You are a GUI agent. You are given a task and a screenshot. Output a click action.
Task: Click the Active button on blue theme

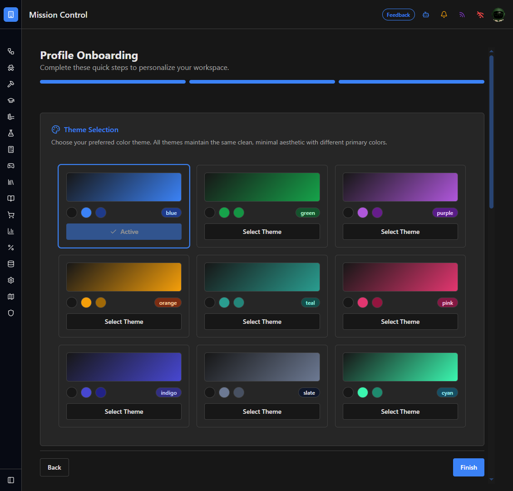click(x=123, y=232)
